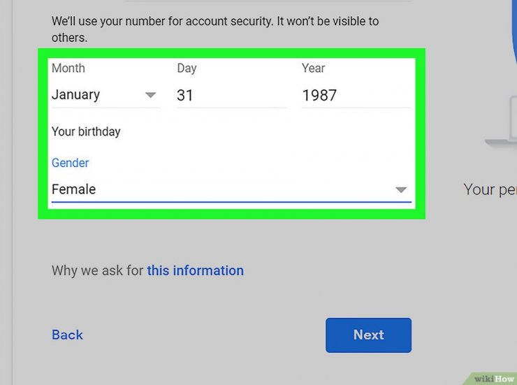Click the "Why we ask for" text

[97, 270]
